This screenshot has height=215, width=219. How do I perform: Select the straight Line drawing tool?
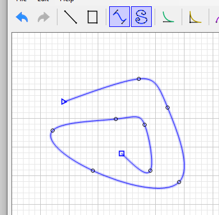tap(71, 17)
